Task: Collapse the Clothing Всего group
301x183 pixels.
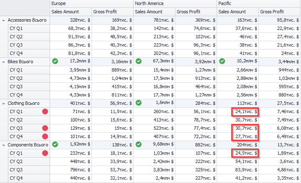Action: click(x=3, y=104)
